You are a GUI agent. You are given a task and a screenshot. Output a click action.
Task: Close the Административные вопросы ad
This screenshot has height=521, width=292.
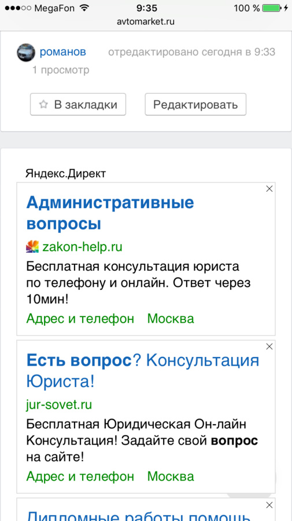(x=269, y=189)
